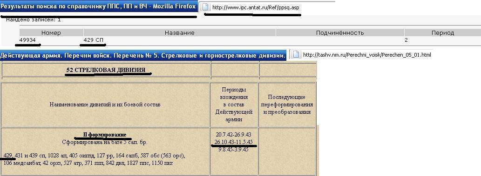This screenshot has height=176, width=481.
Task: Click the number cell 49934
Action: tap(27, 40)
